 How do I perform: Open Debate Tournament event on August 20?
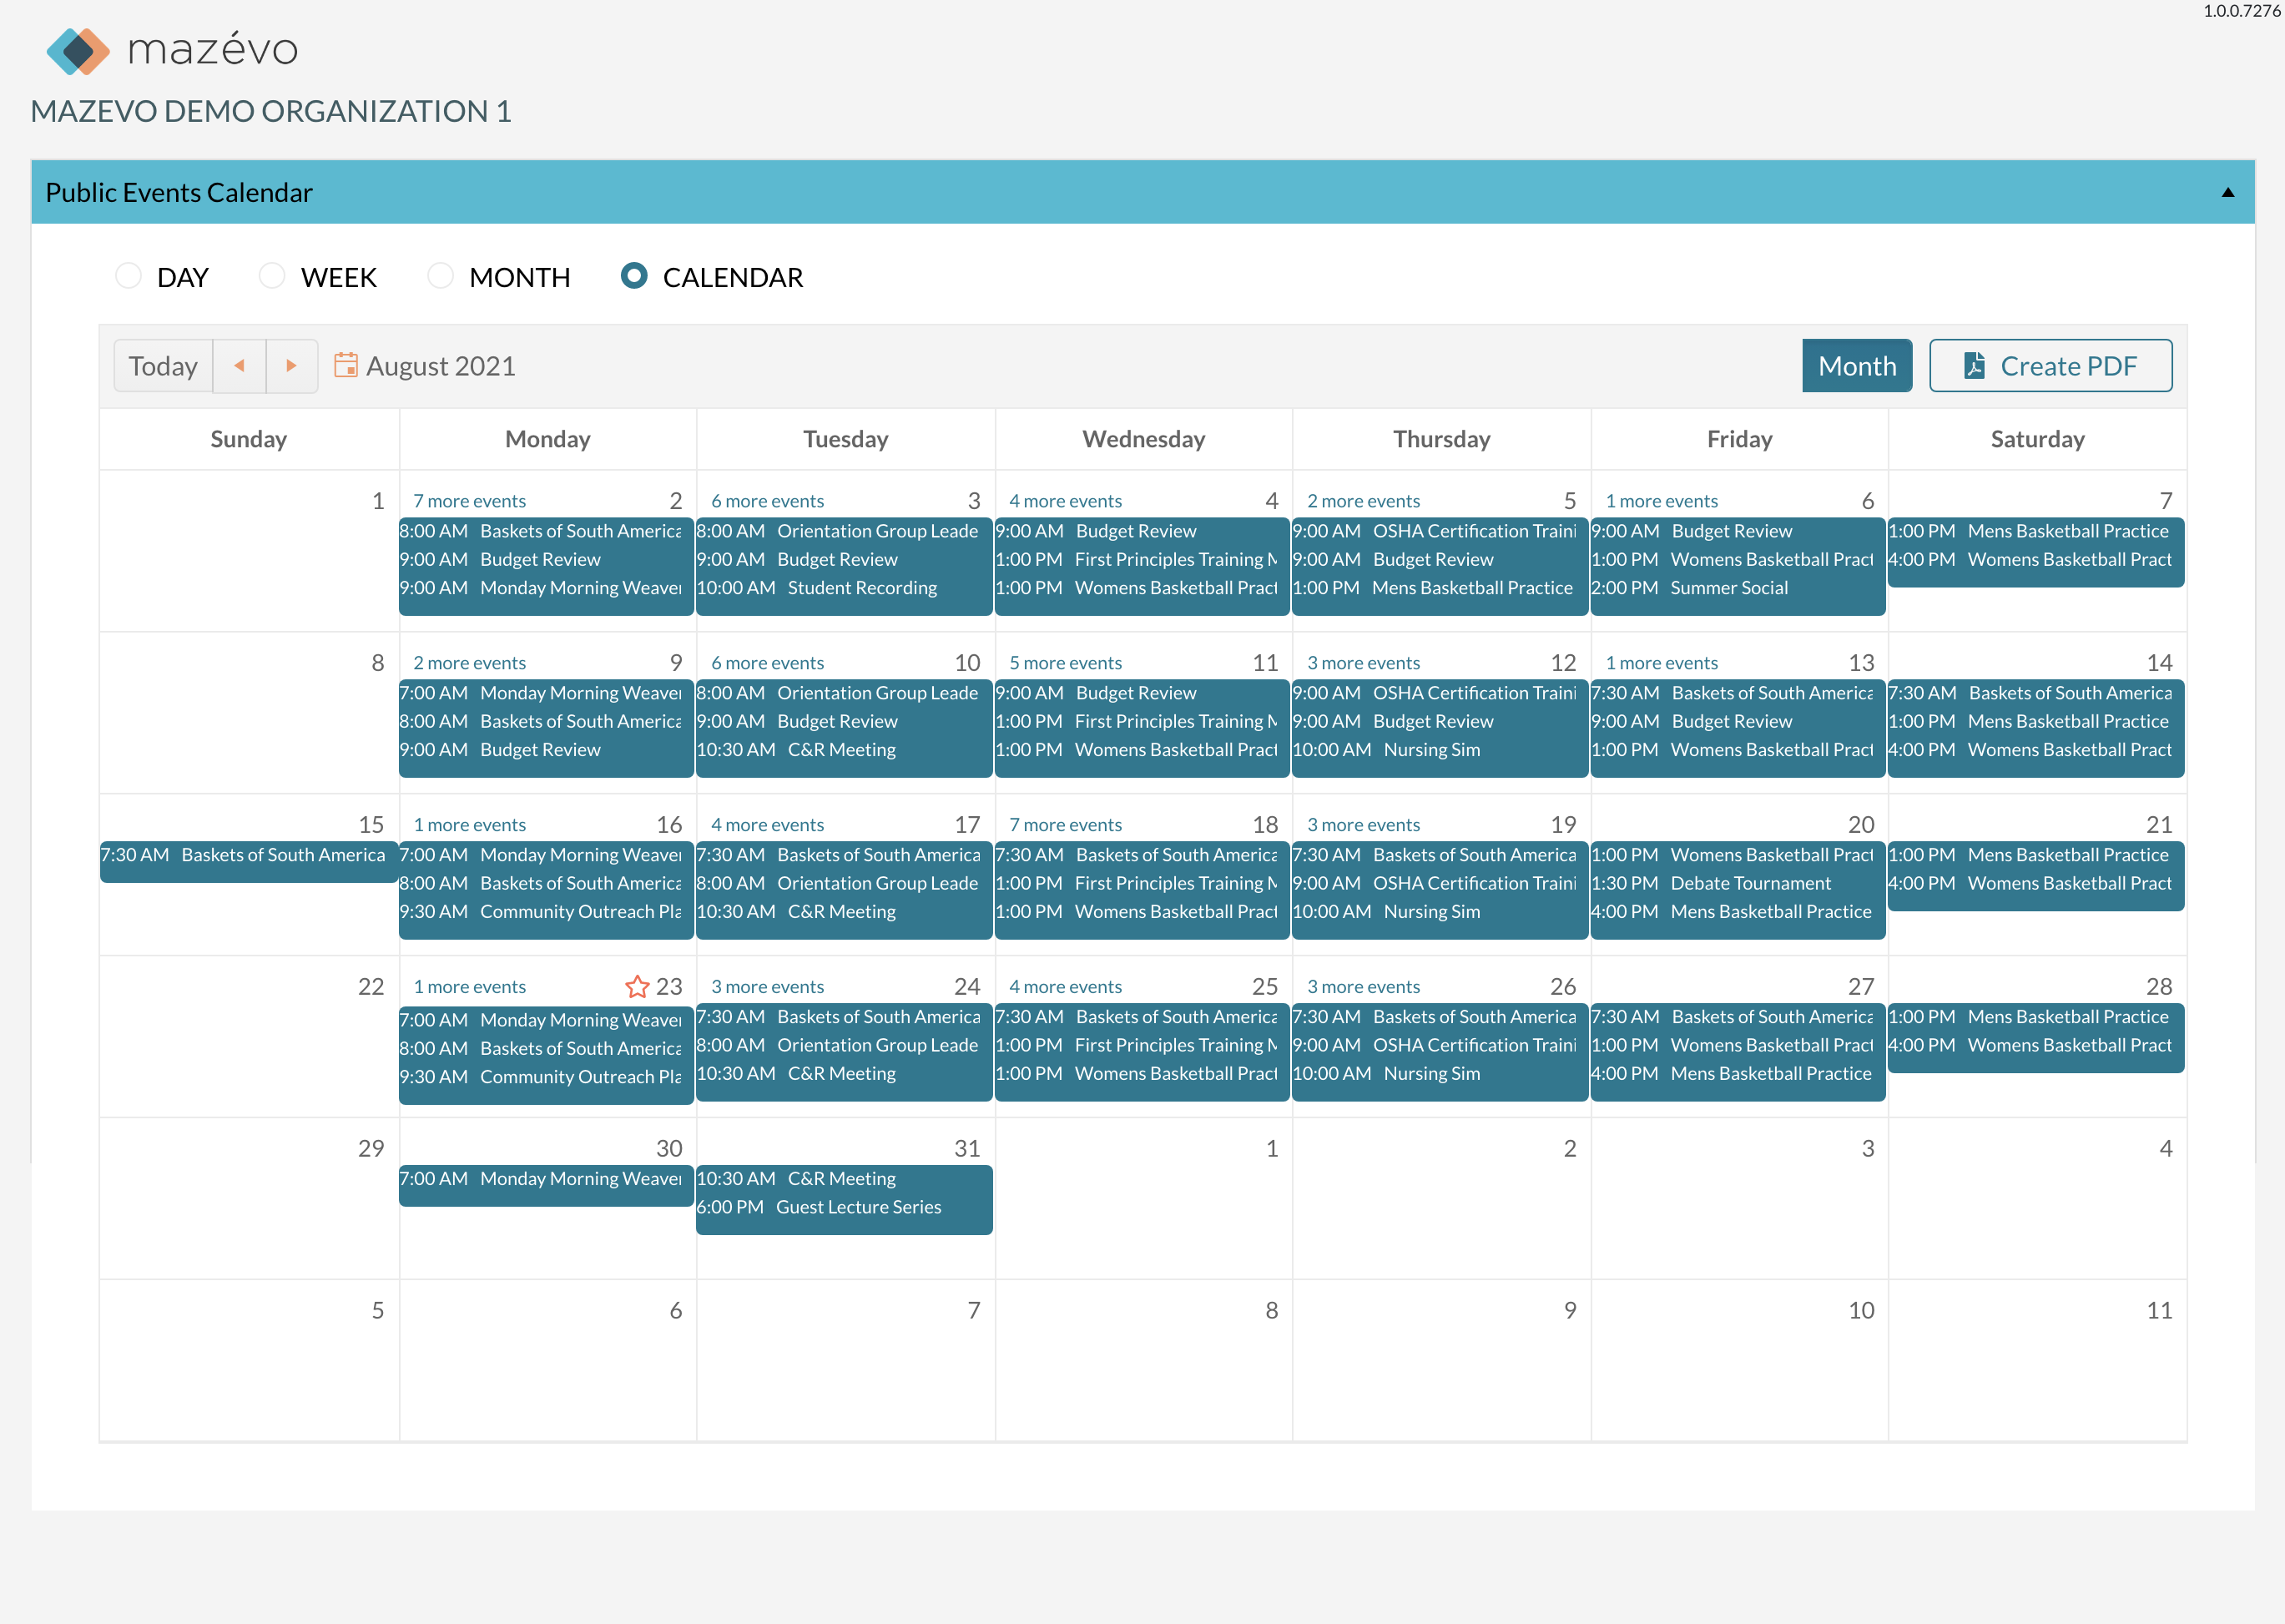(1737, 883)
